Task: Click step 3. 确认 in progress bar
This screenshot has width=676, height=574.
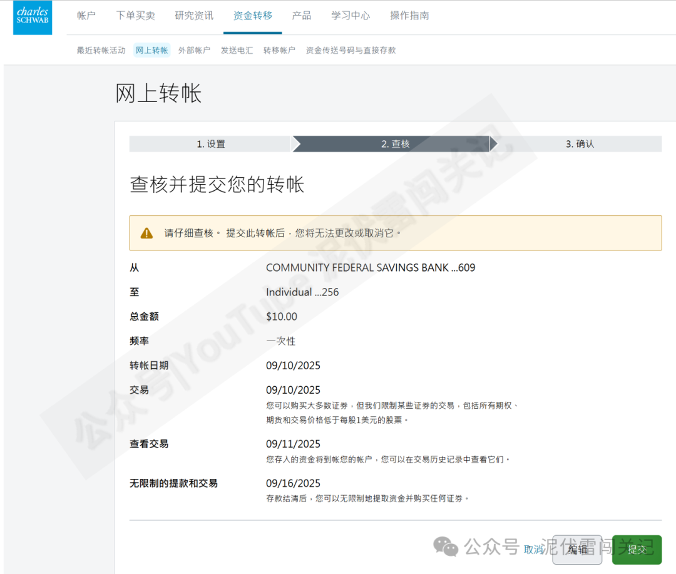Action: pyautogui.click(x=581, y=143)
